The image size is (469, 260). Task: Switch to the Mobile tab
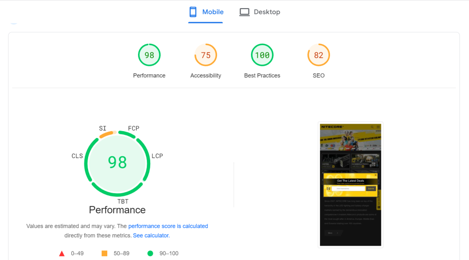[206, 12]
